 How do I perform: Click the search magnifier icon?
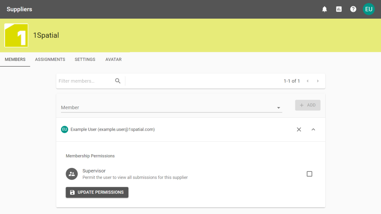click(x=118, y=81)
